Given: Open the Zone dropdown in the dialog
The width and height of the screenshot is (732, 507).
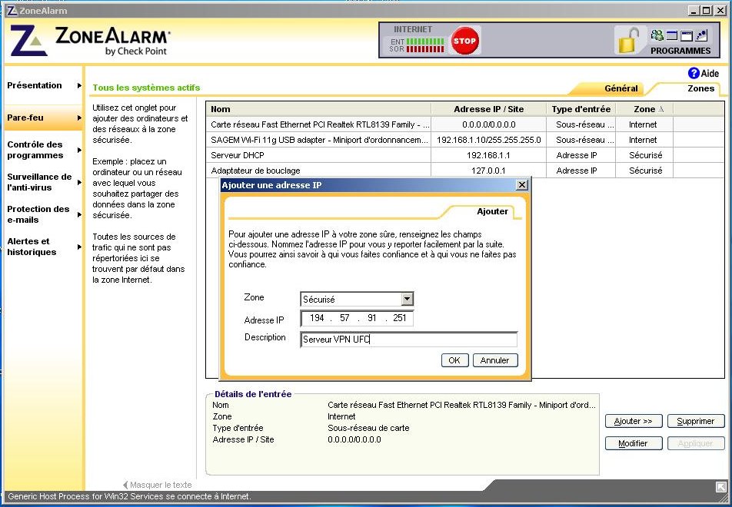Looking at the screenshot, I should pyautogui.click(x=408, y=300).
